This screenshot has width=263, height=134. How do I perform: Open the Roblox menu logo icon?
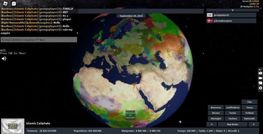[6, 3]
